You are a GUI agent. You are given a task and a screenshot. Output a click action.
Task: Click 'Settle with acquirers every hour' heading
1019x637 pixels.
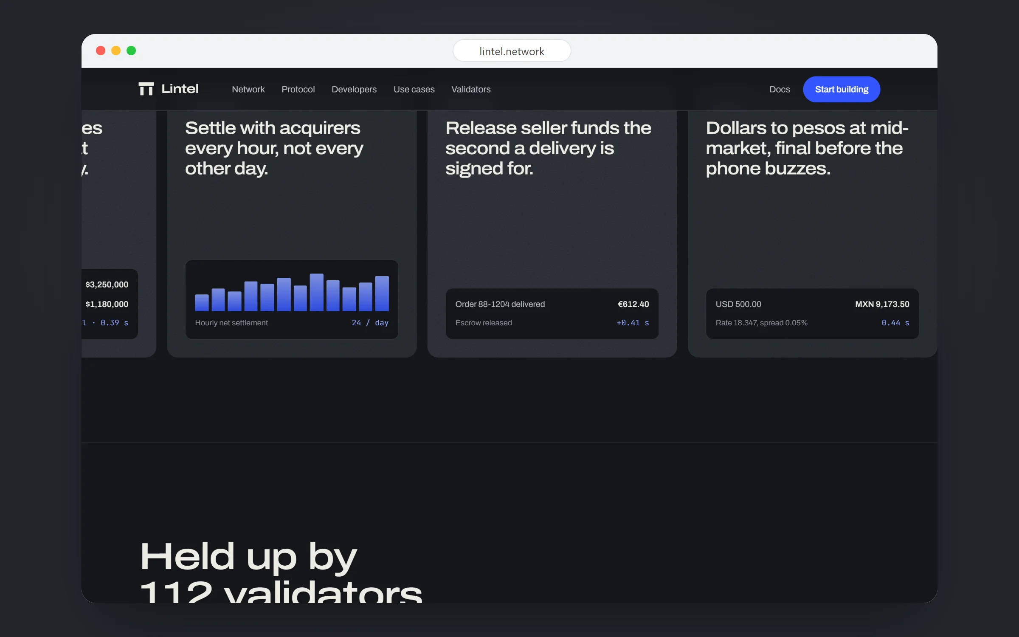point(274,148)
